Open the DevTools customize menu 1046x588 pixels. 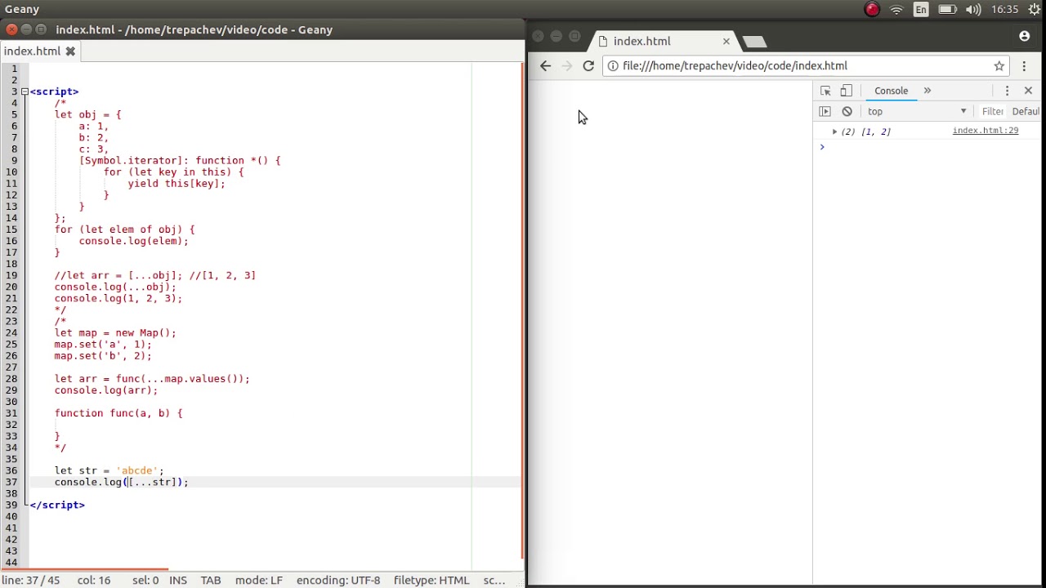coord(1007,91)
